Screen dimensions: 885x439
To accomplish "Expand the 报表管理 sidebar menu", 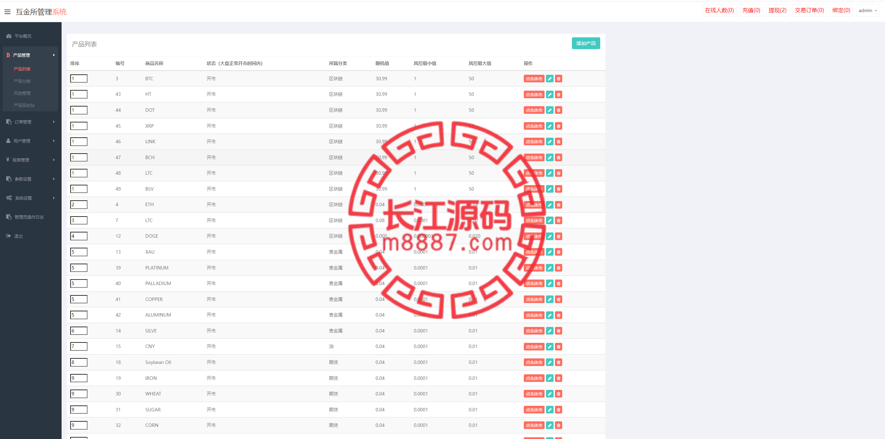I will (30, 160).
